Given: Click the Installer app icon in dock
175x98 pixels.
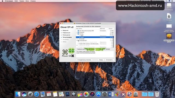Looking at the screenshot, I should [136, 94].
